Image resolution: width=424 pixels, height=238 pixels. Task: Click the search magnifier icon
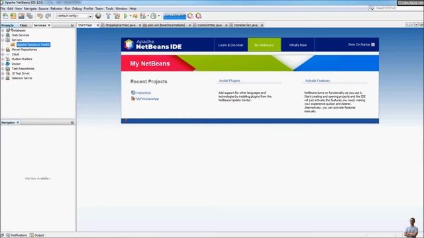372,9
